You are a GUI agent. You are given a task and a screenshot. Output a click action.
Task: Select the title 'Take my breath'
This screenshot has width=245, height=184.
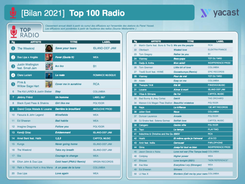tap(64, 150)
